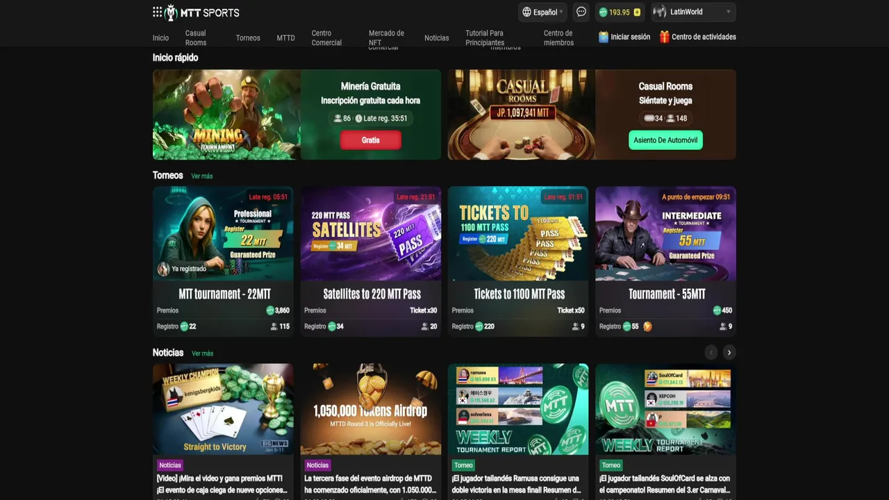Go to next news with right arrow
This screenshot has width=889, height=500.
729,353
